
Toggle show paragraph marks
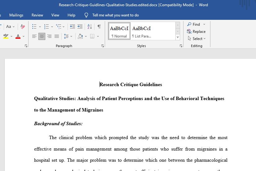pyautogui.click(x=99, y=26)
